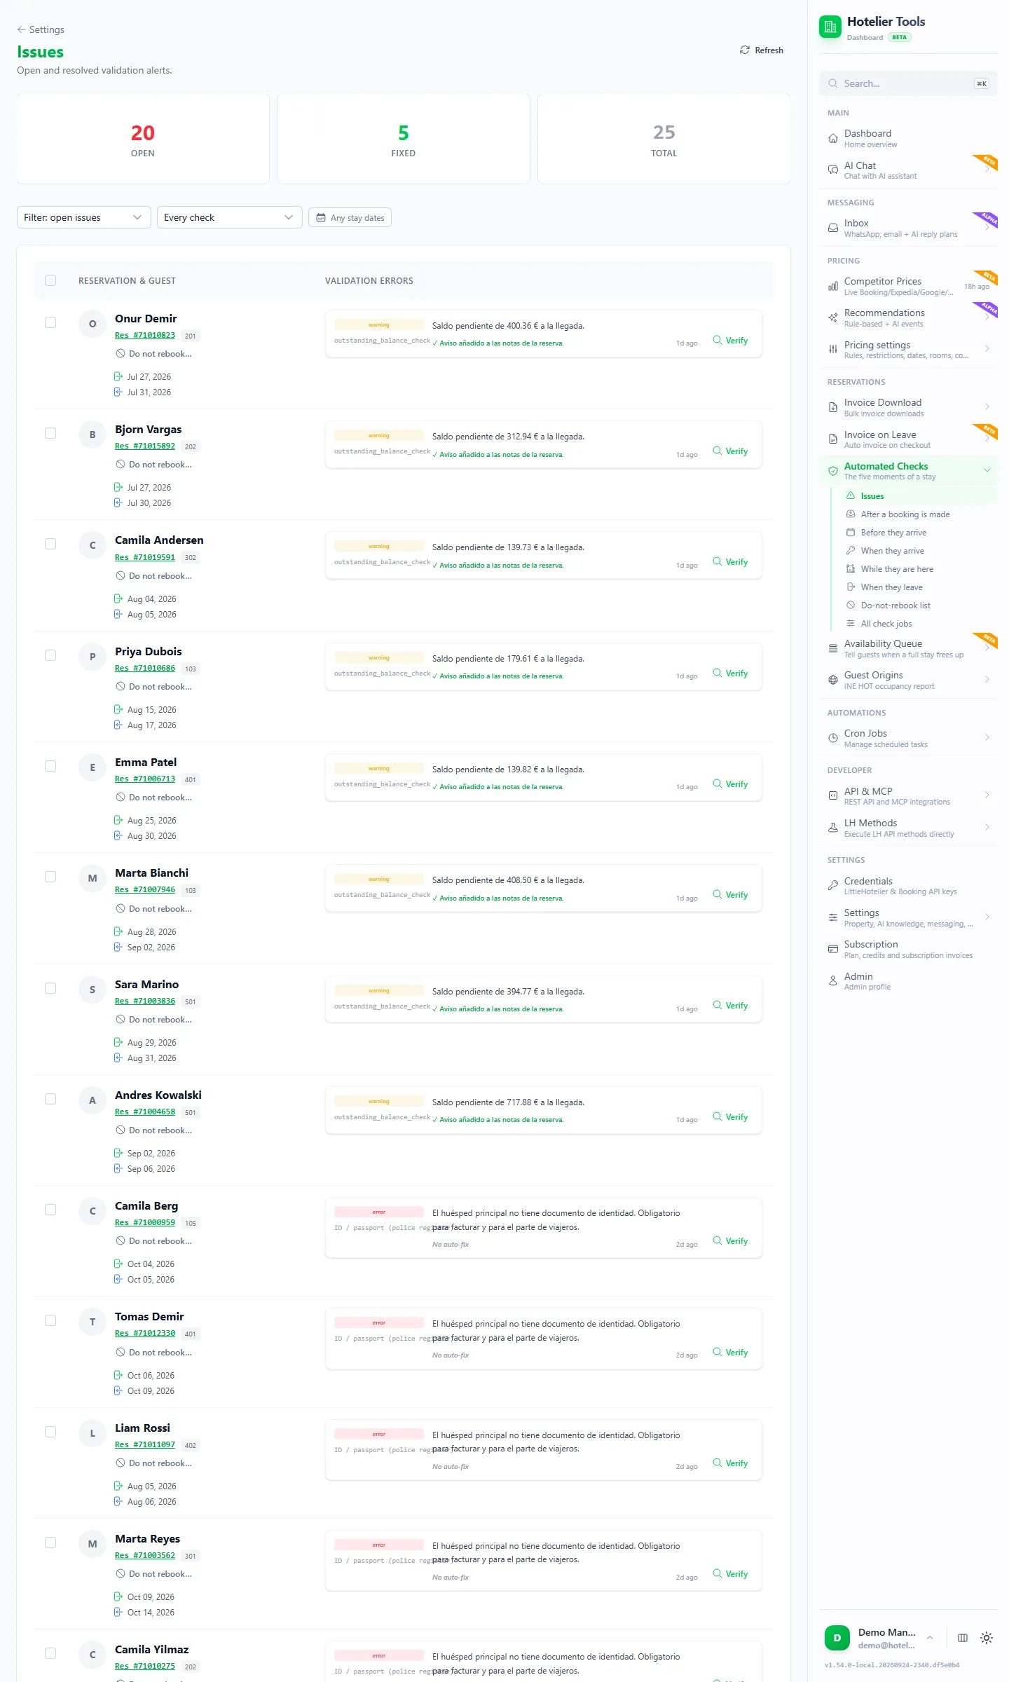Open AI Chat from the sidebar
This screenshot has width=1009, height=1682.
click(x=908, y=170)
